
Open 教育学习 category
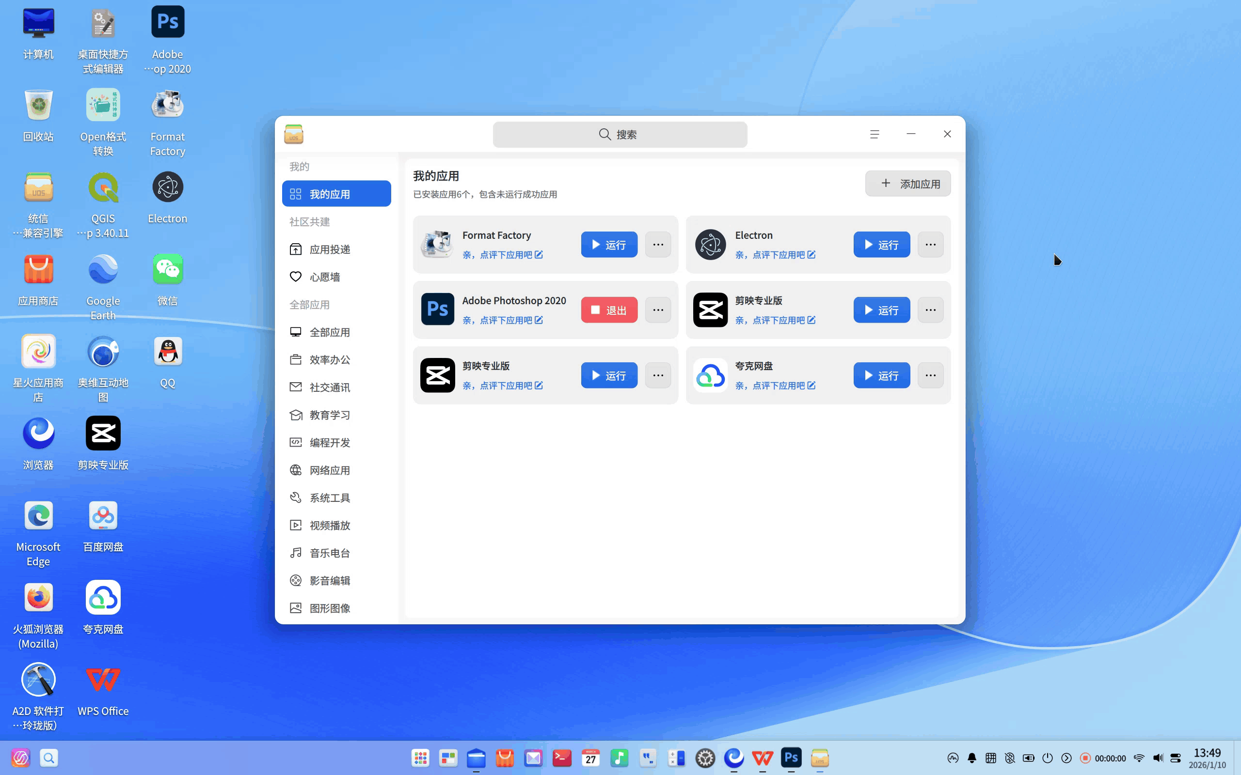tap(336, 415)
